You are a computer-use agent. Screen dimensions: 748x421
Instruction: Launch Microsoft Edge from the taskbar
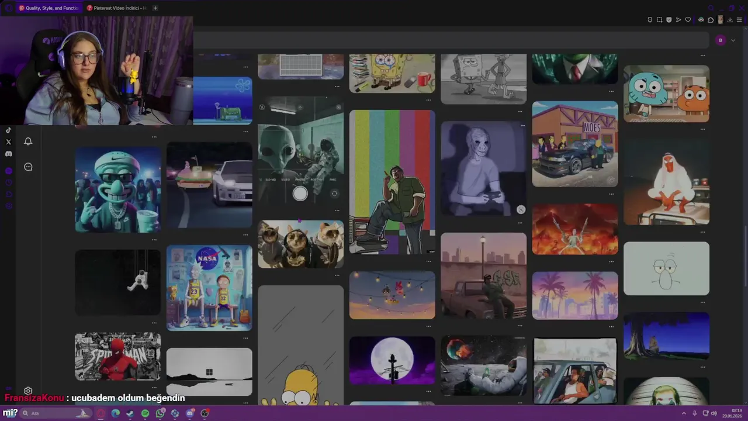(x=115, y=413)
